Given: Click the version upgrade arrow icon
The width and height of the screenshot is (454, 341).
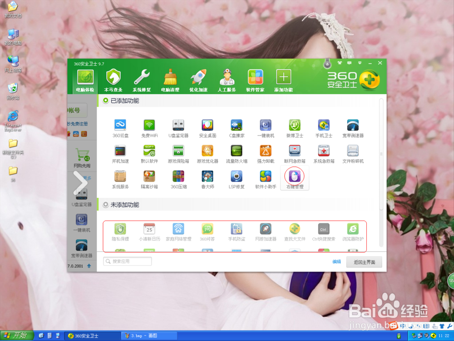Looking at the screenshot, I should point(89,266).
